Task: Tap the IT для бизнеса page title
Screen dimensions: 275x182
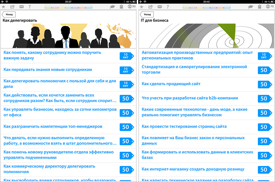Action: tap(155, 20)
